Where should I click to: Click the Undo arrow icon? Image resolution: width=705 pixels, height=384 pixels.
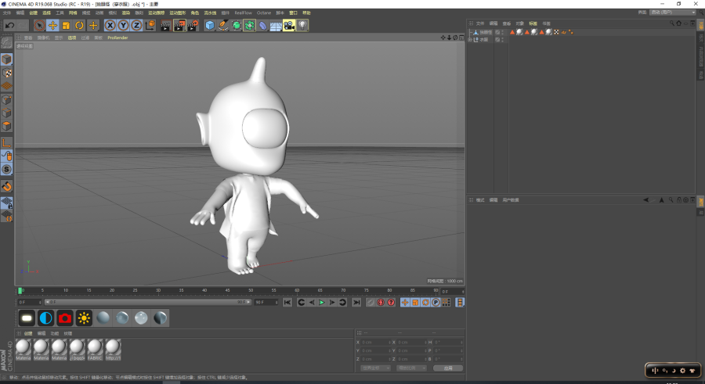[x=9, y=26]
